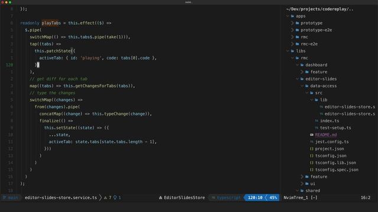
Task: Click the highlighted playTabs identifier
Action: (x=51, y=23)
